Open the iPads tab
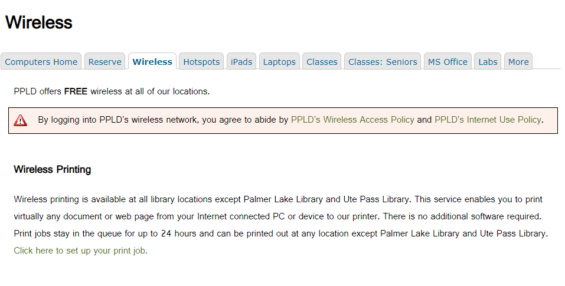Screen dimensions: 565x286 pyautogui.click(x=241, y=62)
